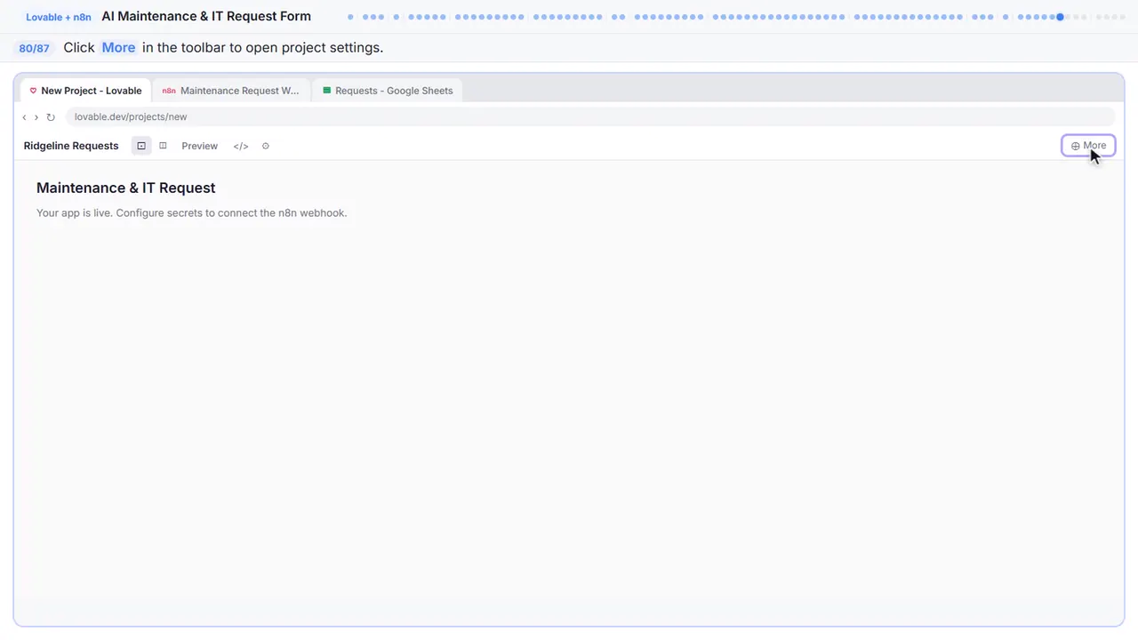Switch to the New Project - Lovable tab
Image resolution: width=1138 pixels, height=640 pixels.
click(x=86, y=91)
